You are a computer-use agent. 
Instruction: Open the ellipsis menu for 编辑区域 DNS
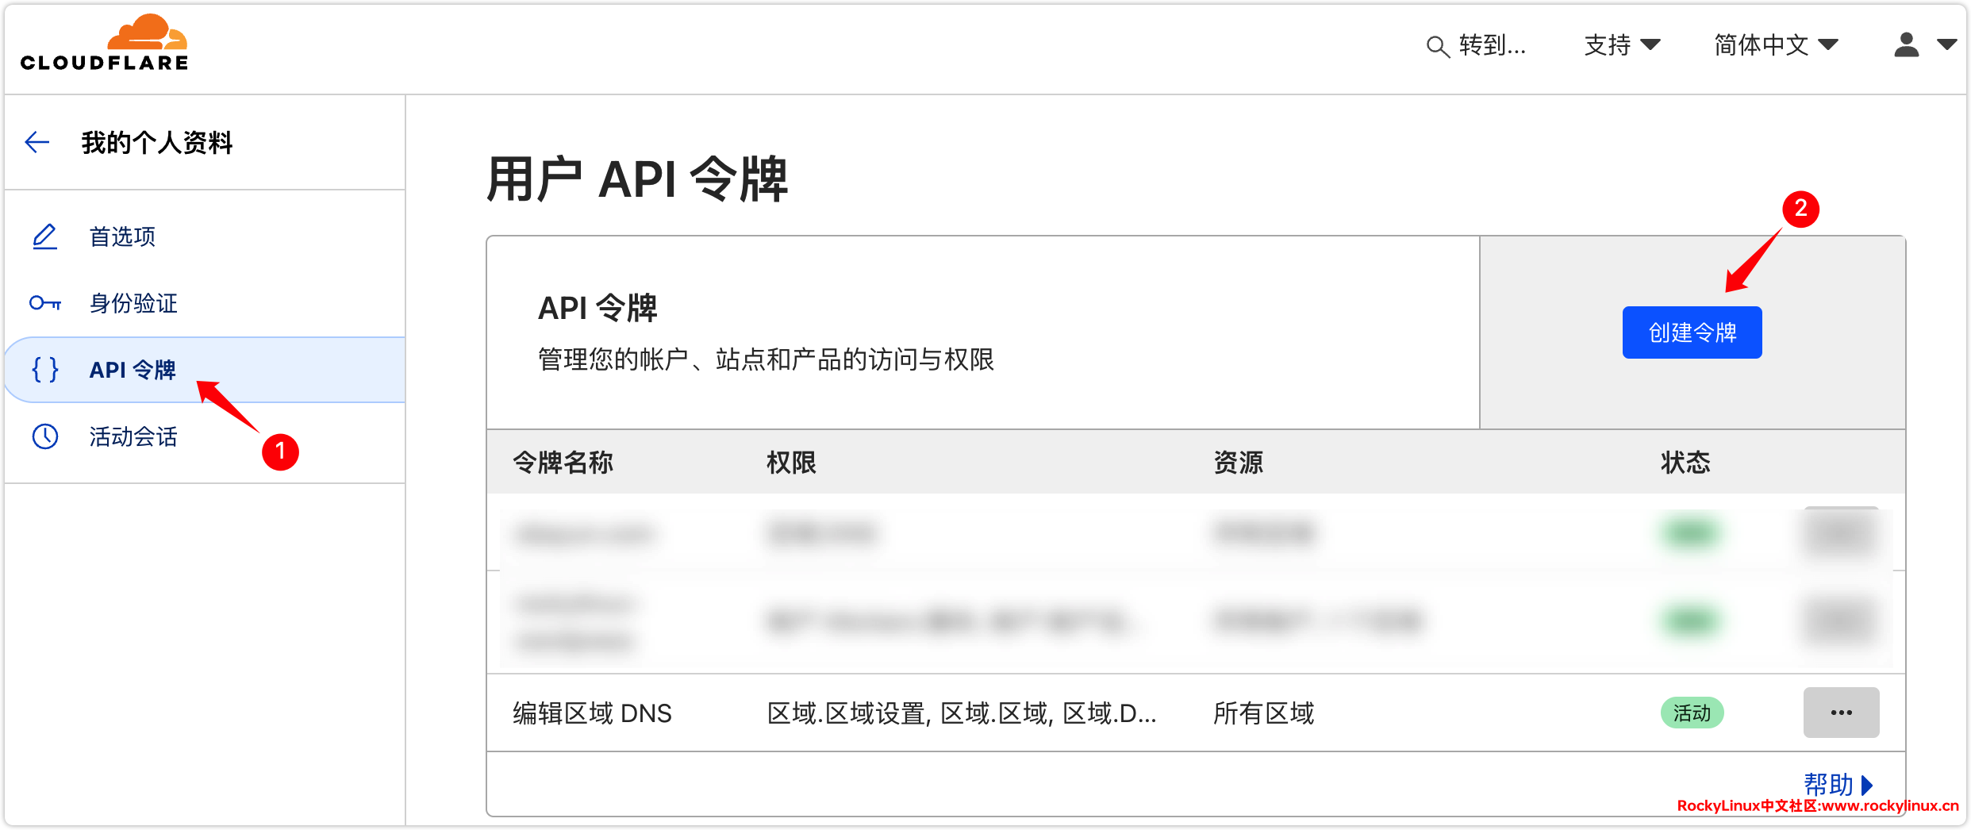click(x=1840, y=713)
